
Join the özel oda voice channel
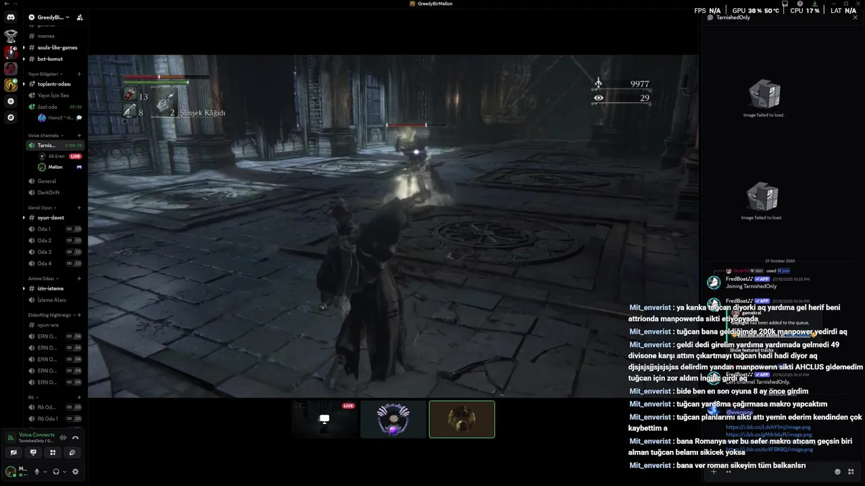point(54,107)
